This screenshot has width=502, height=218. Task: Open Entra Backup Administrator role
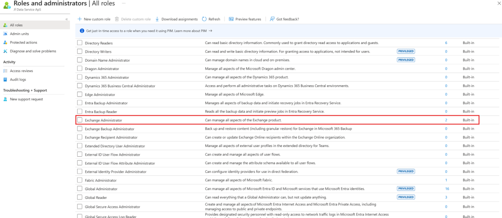pyautogui.click(x=106, y=103)
